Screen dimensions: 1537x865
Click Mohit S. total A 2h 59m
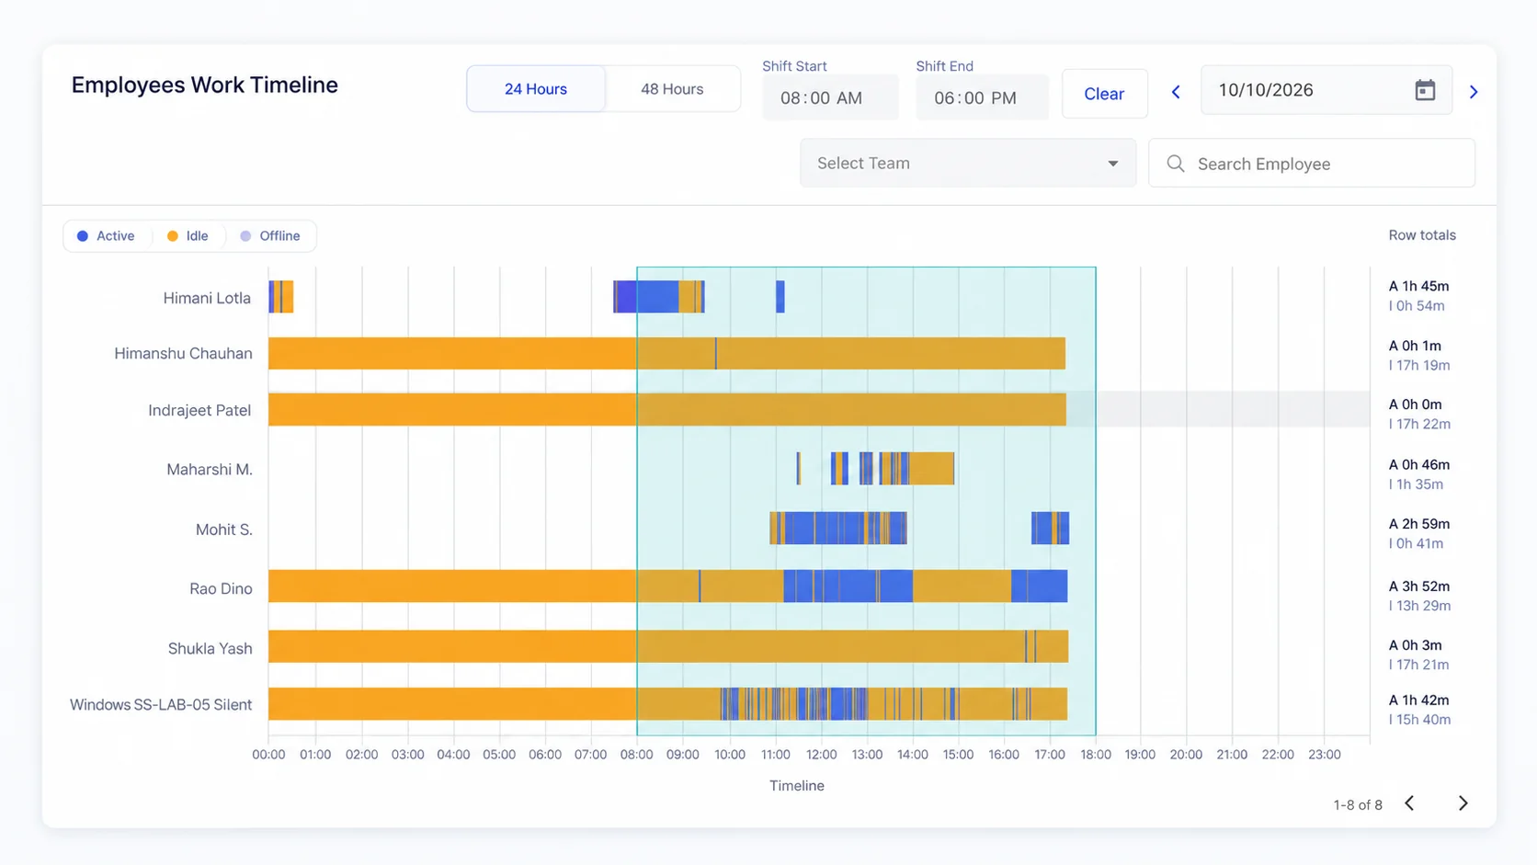[x=1419, y=524]
